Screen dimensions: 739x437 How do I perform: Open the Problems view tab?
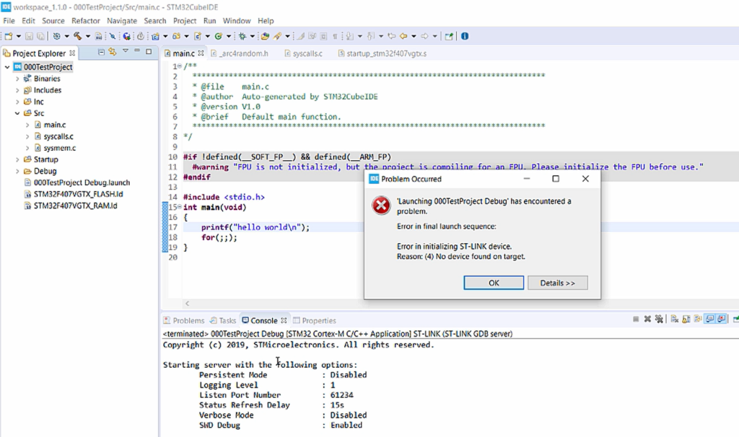pos(184,320)
